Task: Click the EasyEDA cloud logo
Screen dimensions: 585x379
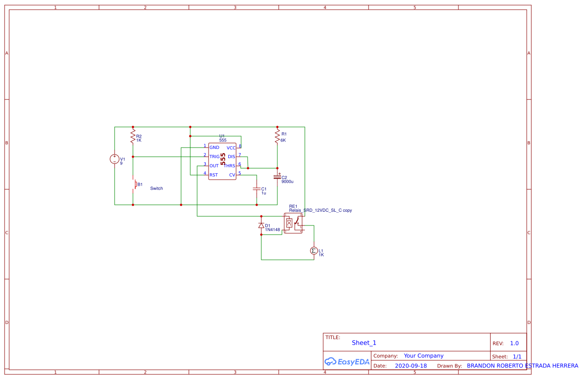Action: click(347, 362)
